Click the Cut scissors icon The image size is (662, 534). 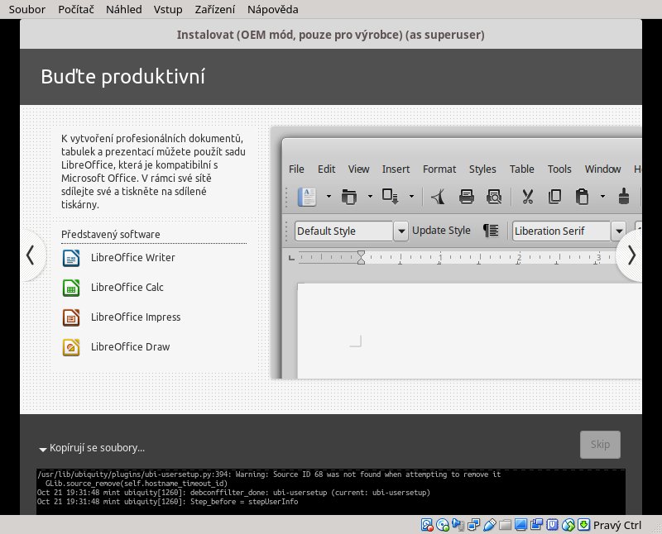click(528, 197)
